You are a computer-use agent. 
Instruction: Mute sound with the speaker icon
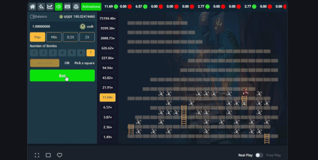tap(58, 7)
